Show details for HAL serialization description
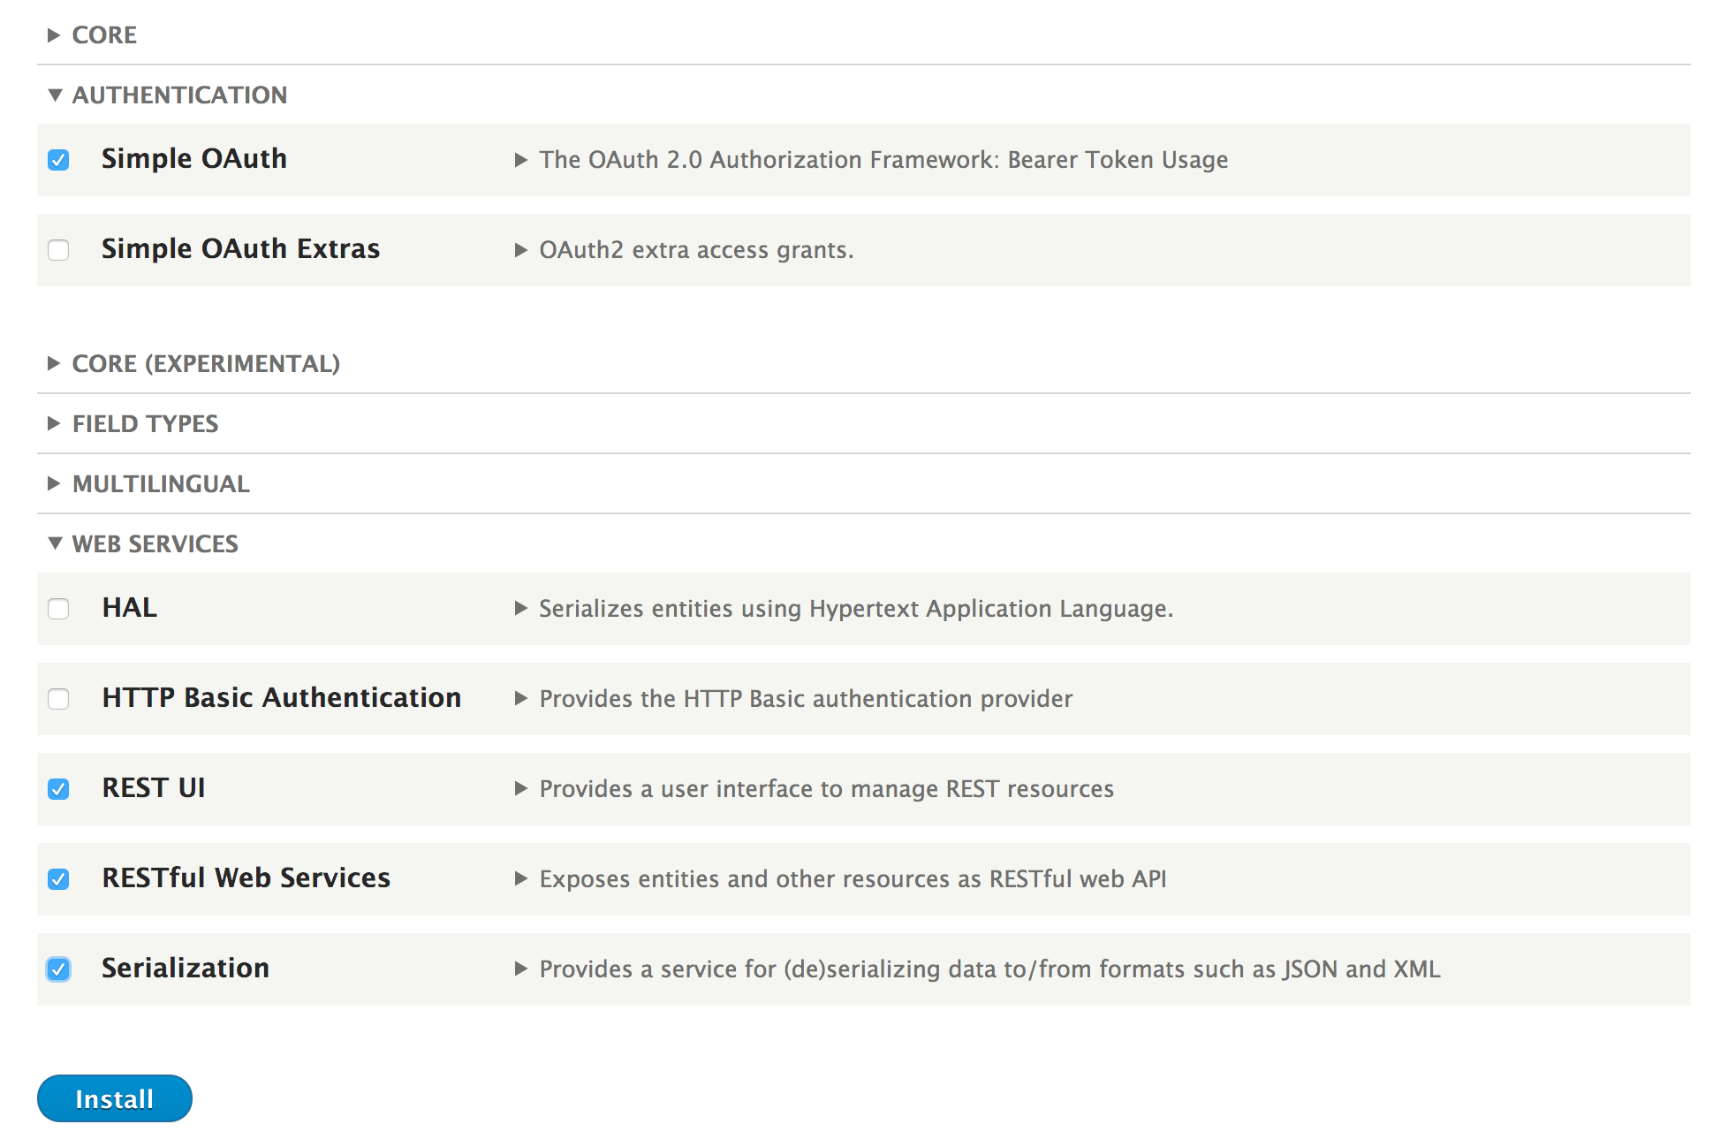Viewport: 1728px width, 1147px height. (521, 609)
